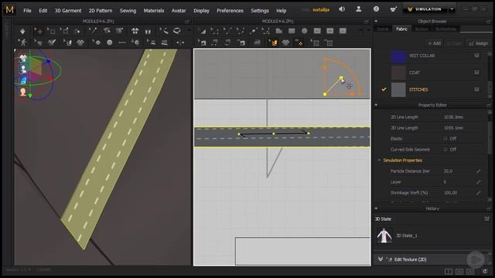Switch to the Fabric tab

pyautogui.click(x=401, y=29)
